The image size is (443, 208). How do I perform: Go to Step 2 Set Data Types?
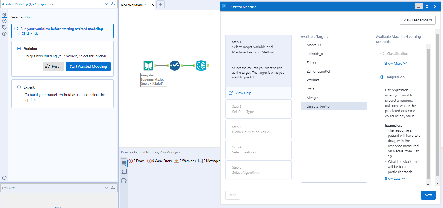[259, 109]
